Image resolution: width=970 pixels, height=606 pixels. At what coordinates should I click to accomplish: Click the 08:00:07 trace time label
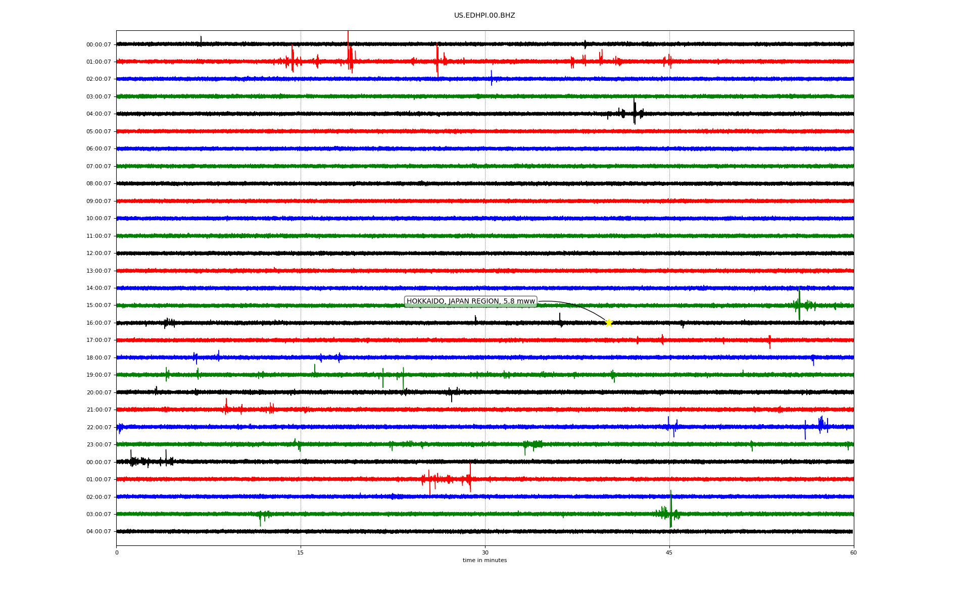point(99,184)
